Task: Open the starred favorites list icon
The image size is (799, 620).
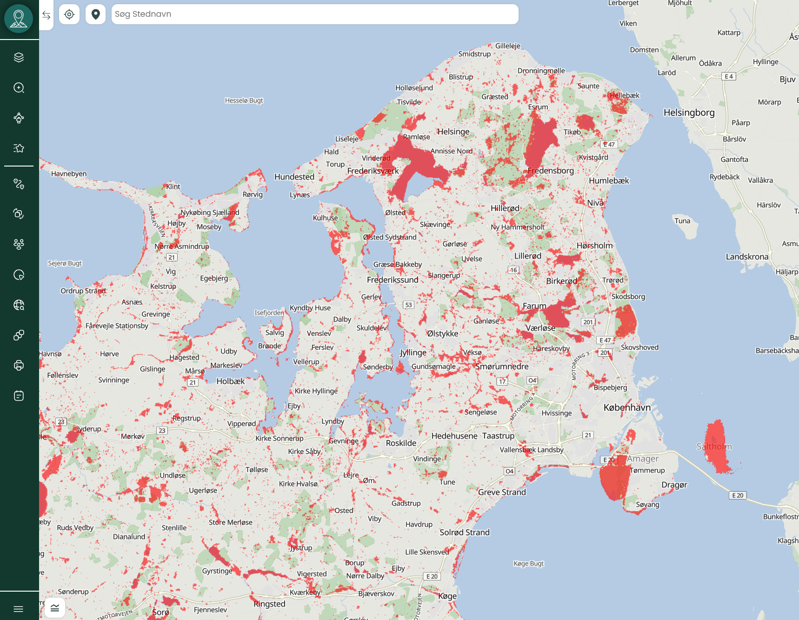Action: click(x=19, y=148)
